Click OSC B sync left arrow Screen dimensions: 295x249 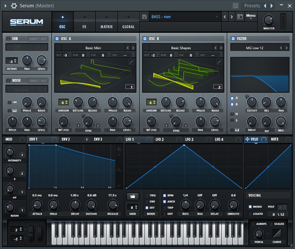click(x=166, y=126)
